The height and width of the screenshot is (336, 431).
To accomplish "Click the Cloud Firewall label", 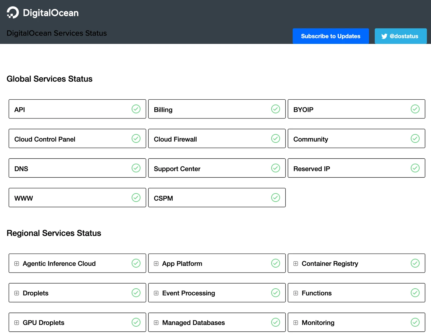I will point(175,139).
